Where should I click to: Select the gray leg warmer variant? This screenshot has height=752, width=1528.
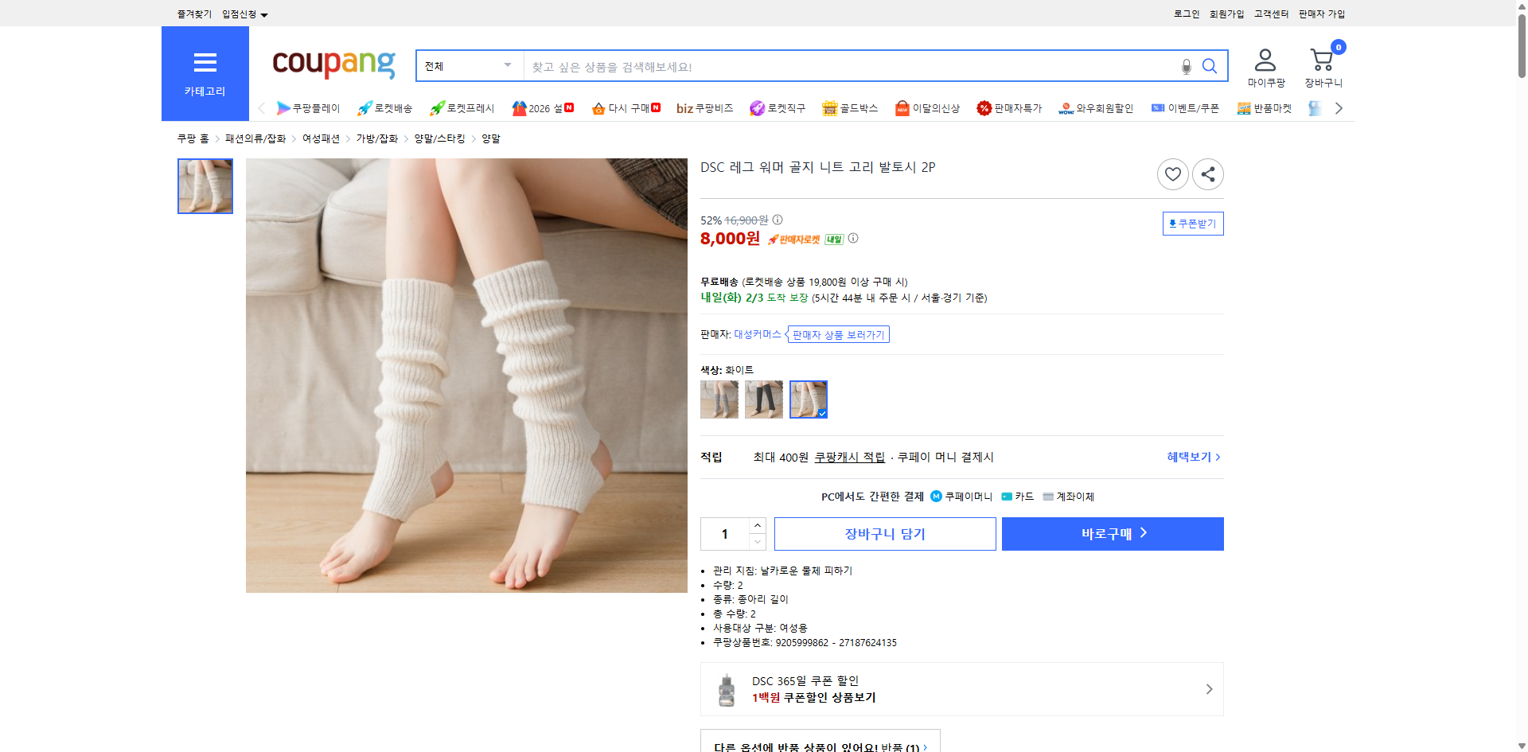(x=719, y=399)
